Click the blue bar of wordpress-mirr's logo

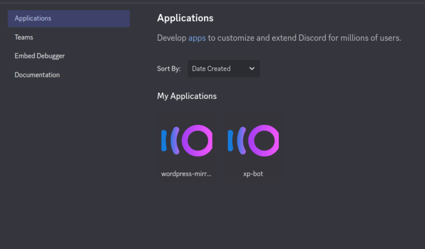(x=164, y=140)
